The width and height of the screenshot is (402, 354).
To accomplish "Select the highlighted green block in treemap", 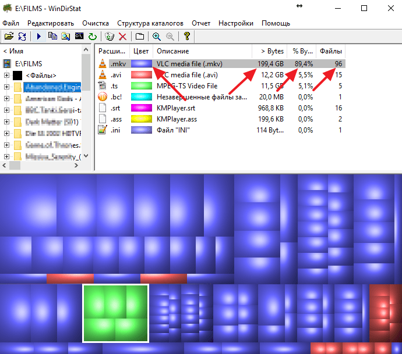I will [x=115, y=313].
